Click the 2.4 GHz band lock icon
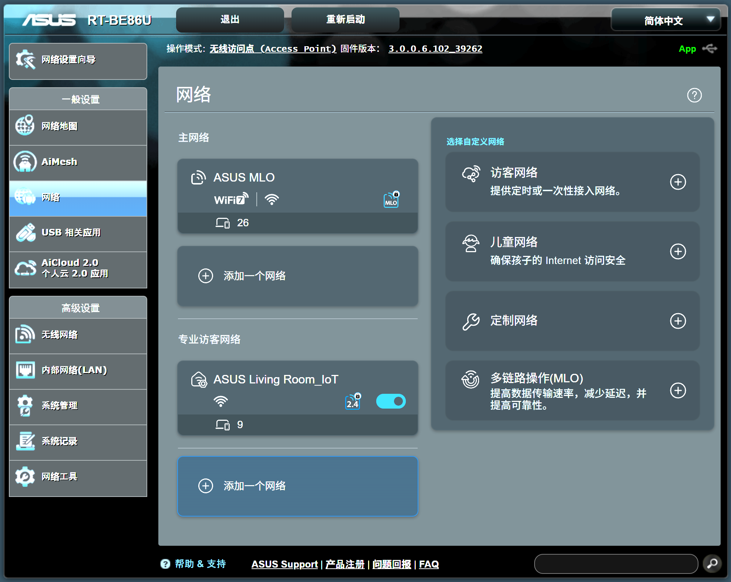The image size is (731, 582). (x=353, y=402)
